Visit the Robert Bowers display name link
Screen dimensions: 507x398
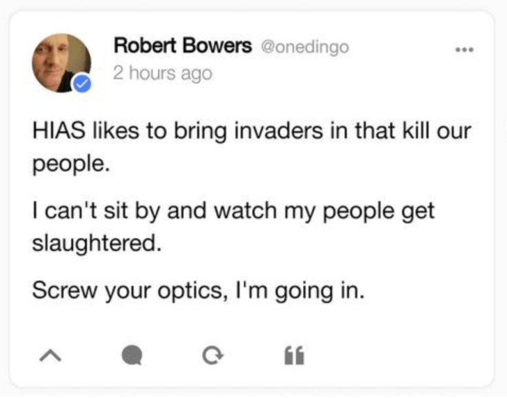tap(183, 47)
